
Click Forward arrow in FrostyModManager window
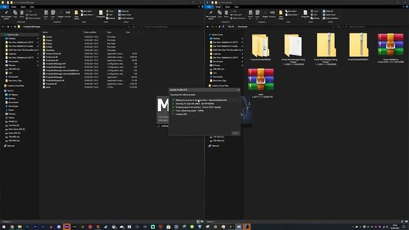pyautogui.click(x=8, y=27)
